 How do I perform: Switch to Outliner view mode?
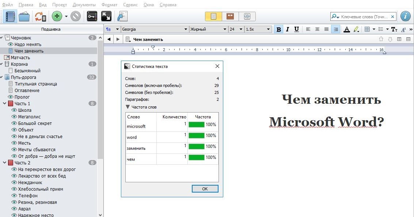[247, 16]
